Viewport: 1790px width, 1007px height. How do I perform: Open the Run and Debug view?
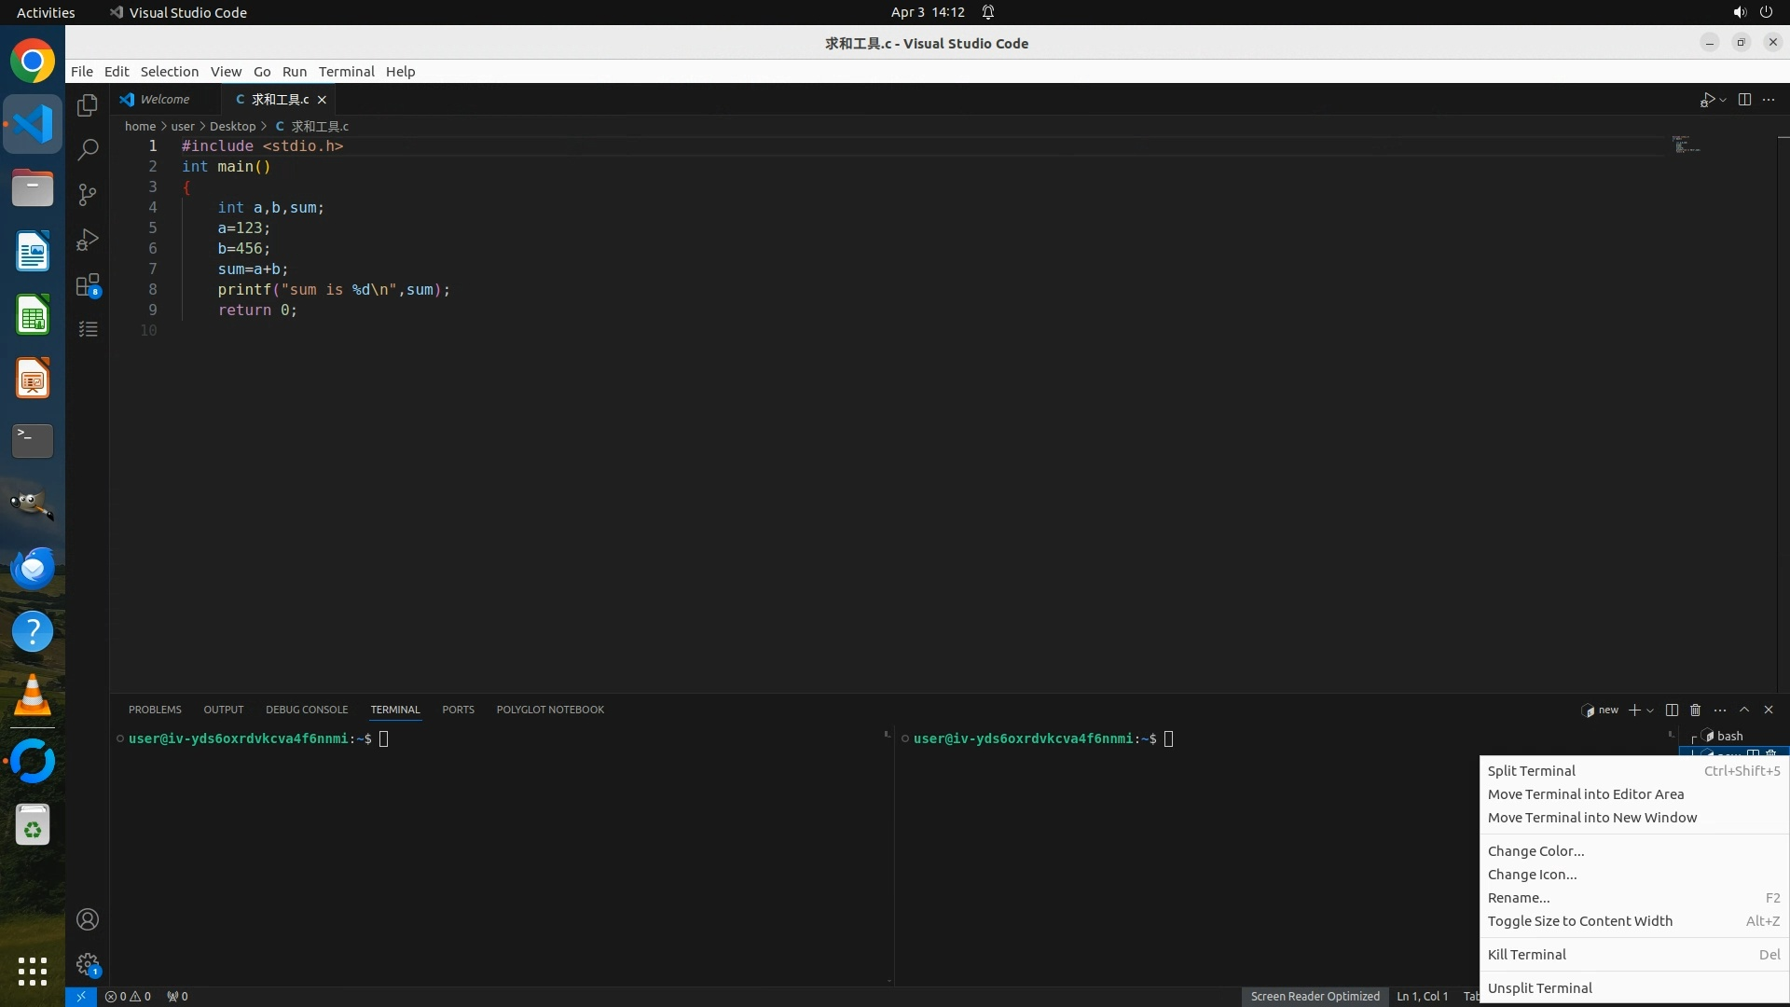click(x=88, y=240)
